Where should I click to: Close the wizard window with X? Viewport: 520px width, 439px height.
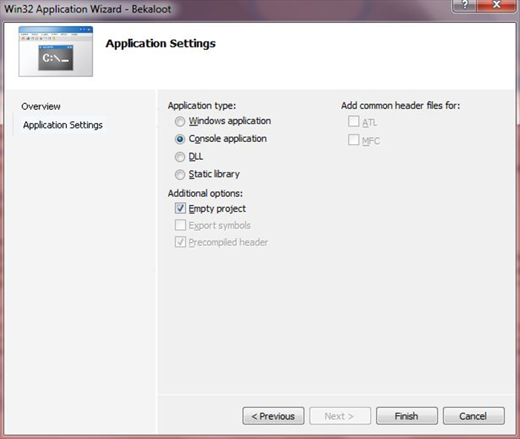coord(496,5)
